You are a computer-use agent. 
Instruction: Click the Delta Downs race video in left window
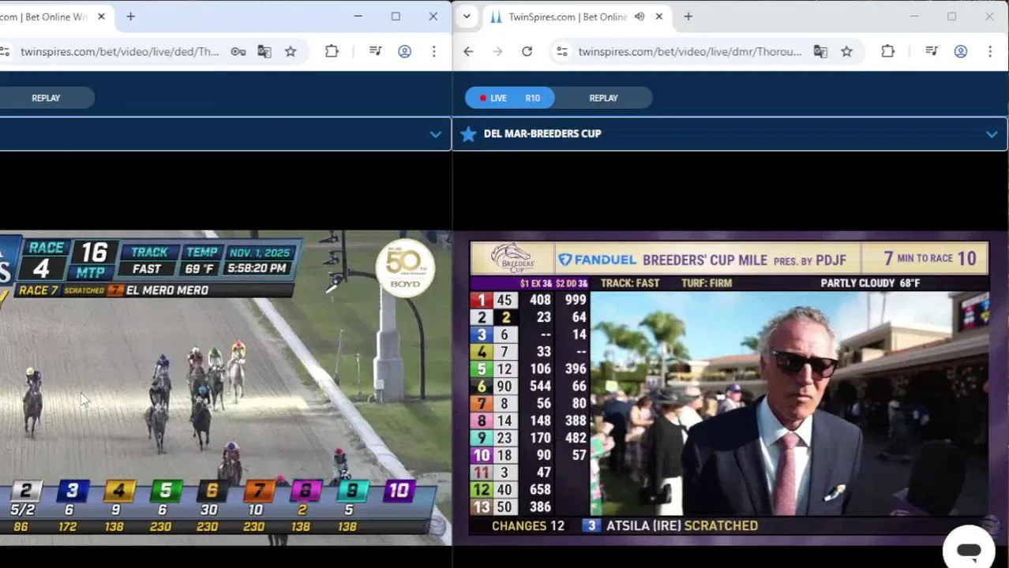[226, 388]
